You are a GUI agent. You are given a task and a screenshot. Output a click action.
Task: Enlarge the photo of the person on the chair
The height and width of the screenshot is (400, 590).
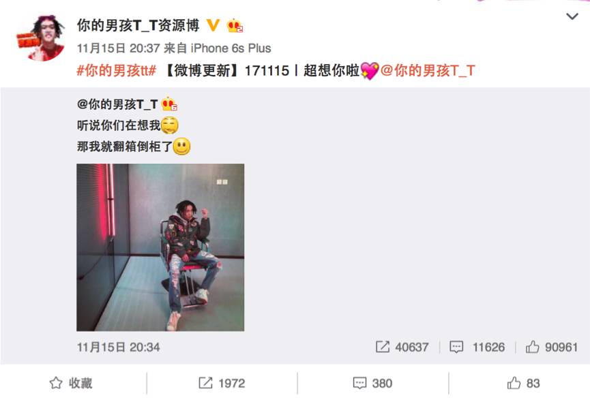point(160,247)
